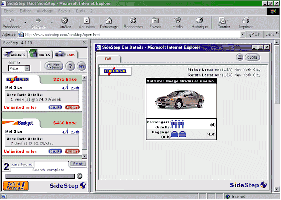Open the Courrier dropdown arrow
The width and height of the screenshot is (281, 200).
228,20
